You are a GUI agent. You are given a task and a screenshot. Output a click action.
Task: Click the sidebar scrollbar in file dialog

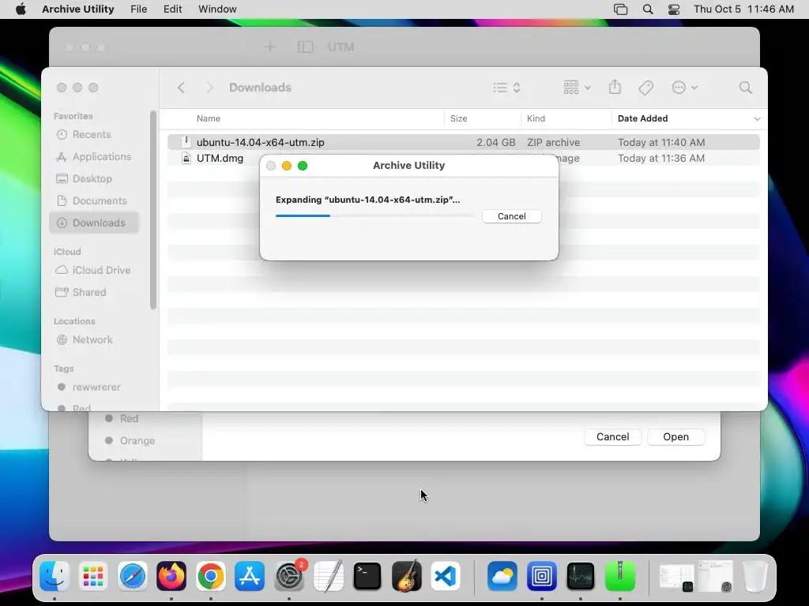tap(152, 210)
